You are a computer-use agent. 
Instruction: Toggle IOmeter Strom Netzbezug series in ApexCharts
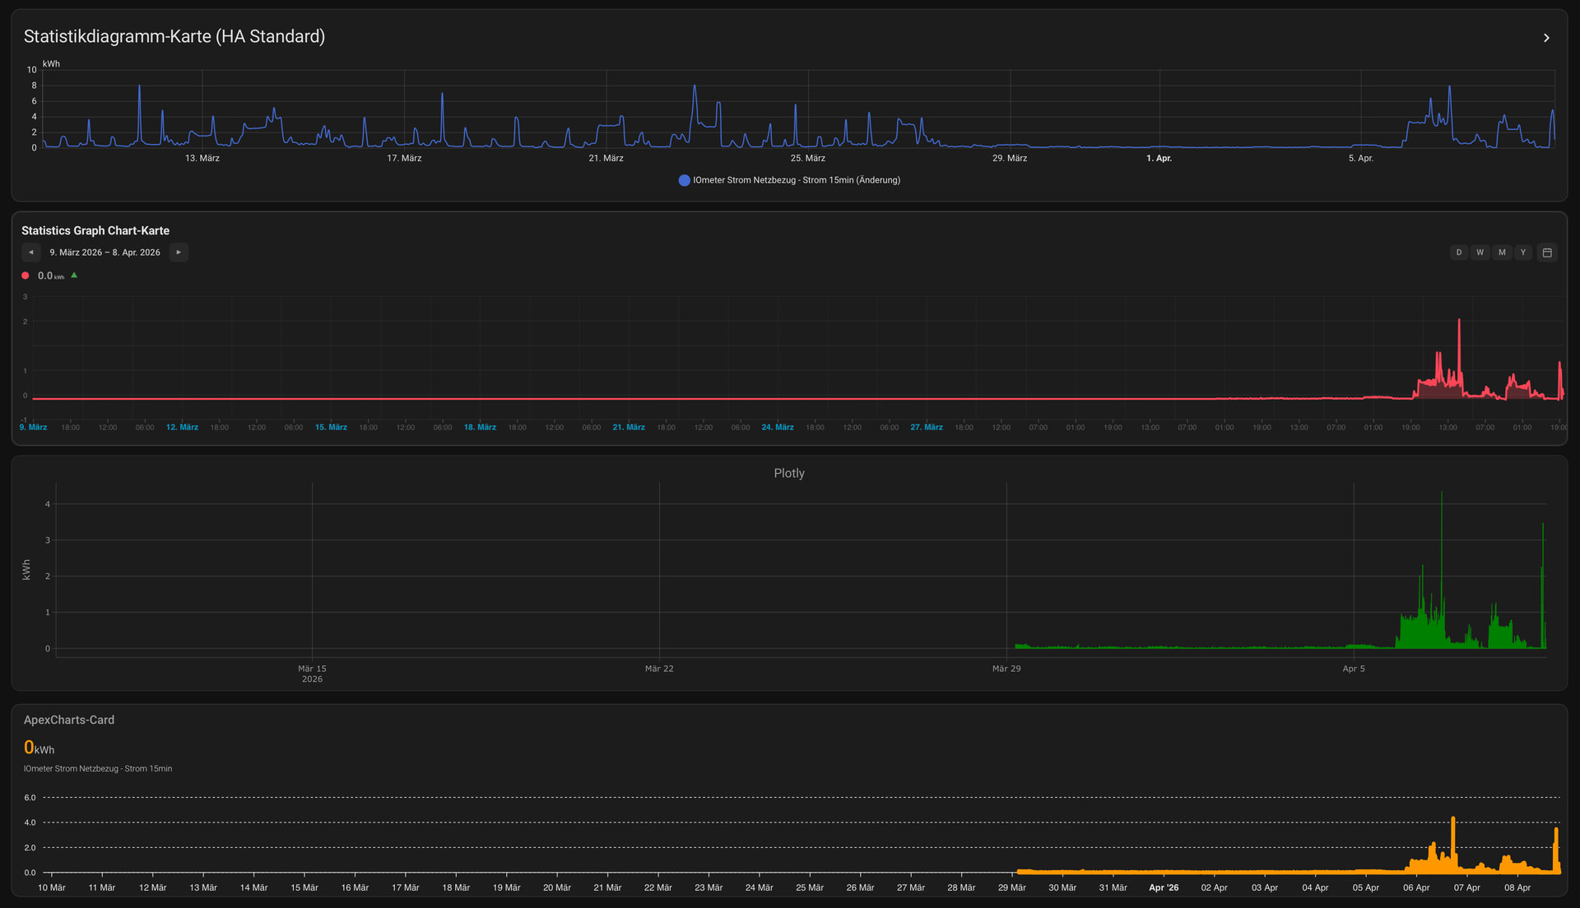(98, 769)
